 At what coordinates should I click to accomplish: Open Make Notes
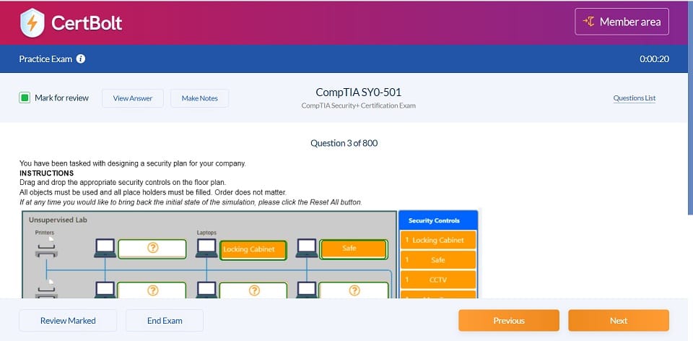pos(199,98)
